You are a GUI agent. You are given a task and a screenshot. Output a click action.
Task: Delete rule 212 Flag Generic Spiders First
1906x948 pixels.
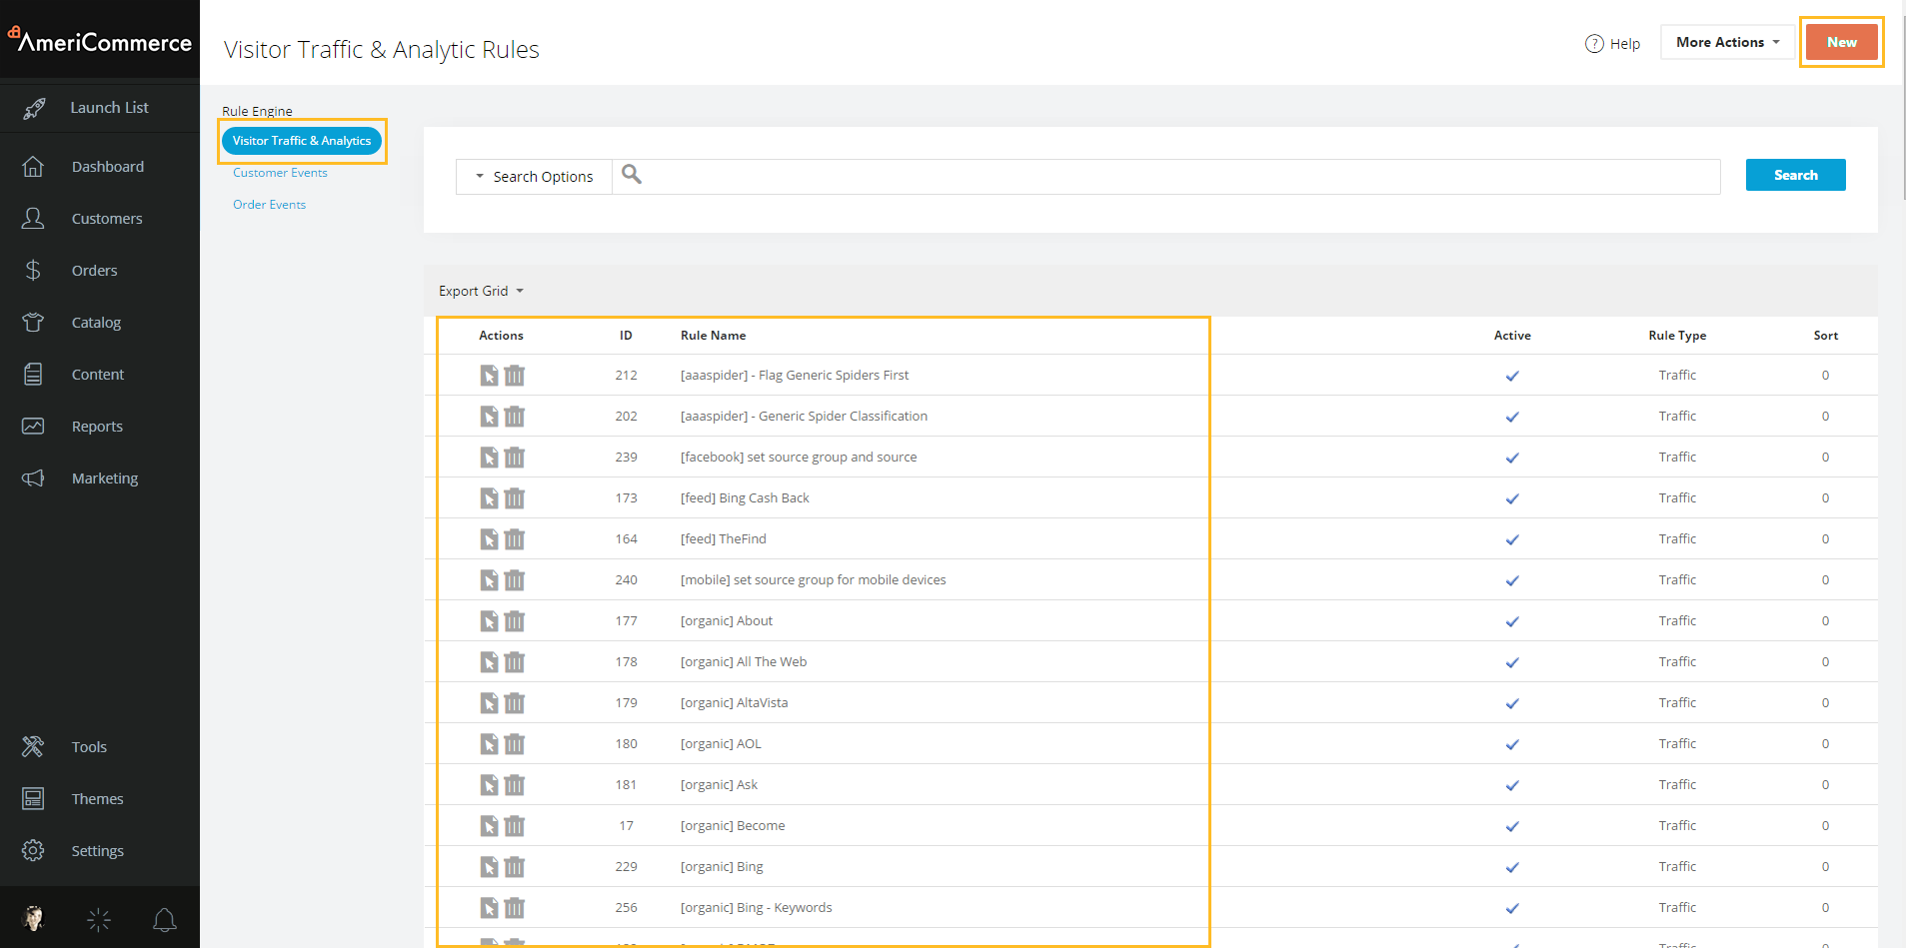(514, 376)
